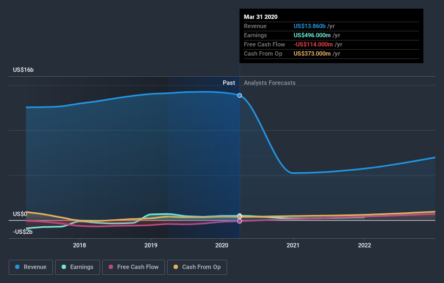Click the Free Cash Flow value -US$114.000m
Viewport: 444px width, 283px height.
pyautogui.click(x=313, y=44)
